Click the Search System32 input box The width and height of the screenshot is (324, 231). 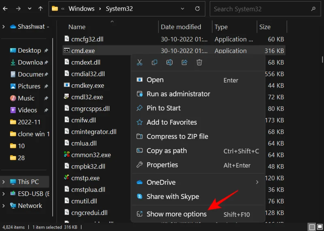point(263,9)
